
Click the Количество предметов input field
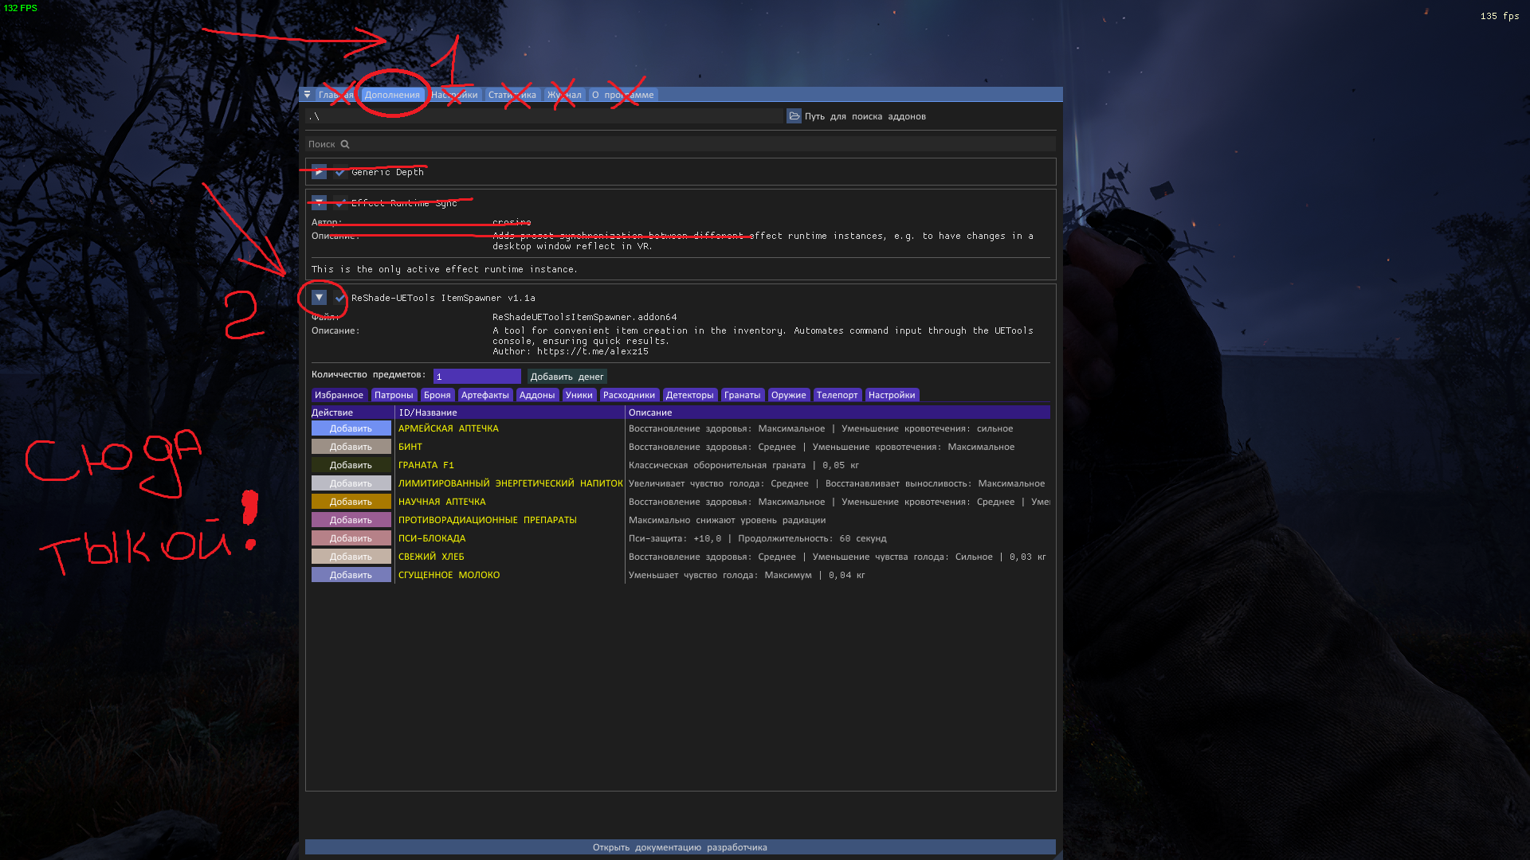477,377
